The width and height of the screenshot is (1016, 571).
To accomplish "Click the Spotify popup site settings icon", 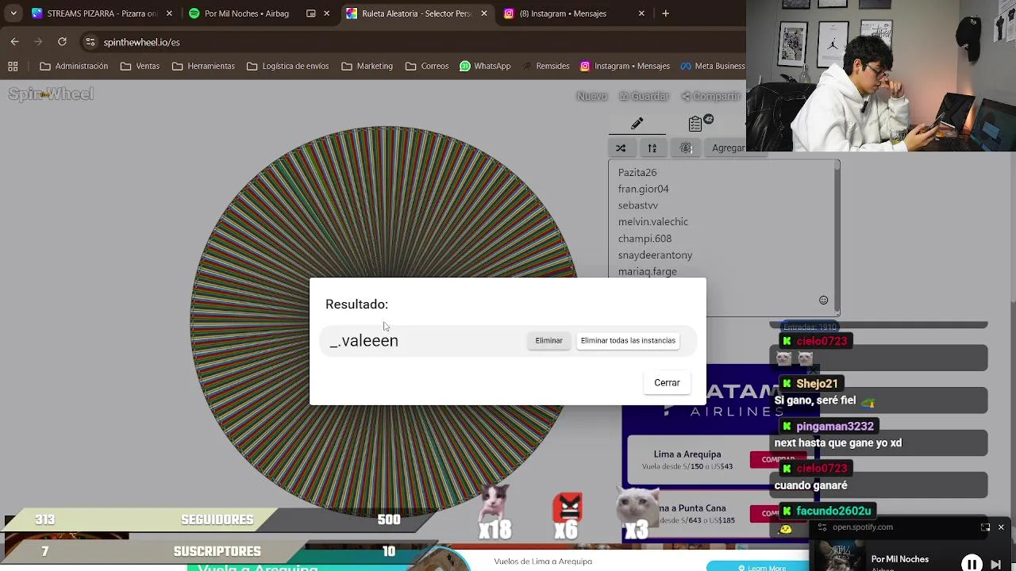I will [823, 527].
